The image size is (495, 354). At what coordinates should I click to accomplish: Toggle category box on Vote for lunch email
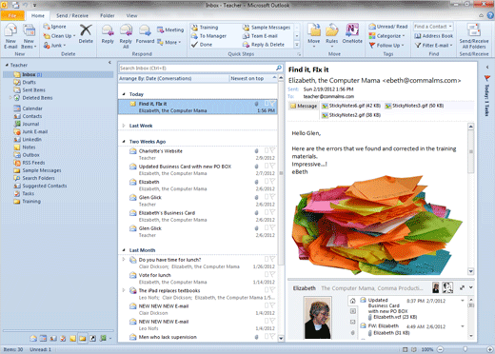coord(267,274)
